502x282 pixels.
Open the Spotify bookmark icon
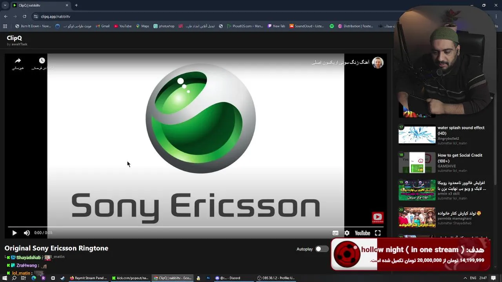(x=332, y=26)
